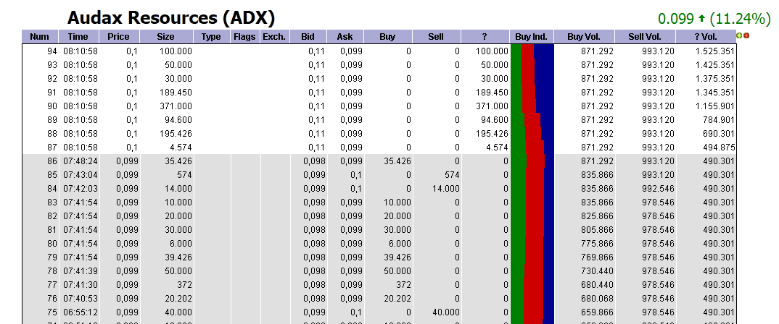Sort by the Time column header
779x324 pixels.
(x=78, y=37)
